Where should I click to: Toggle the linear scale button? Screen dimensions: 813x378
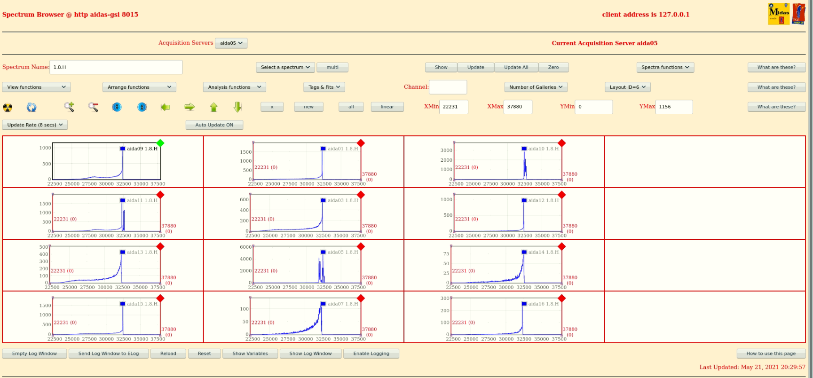point(387,107)
